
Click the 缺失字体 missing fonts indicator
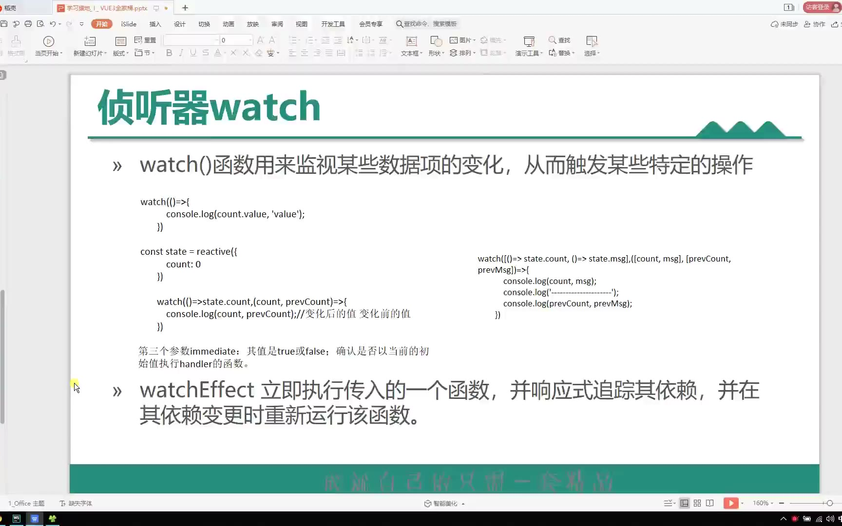76,503
